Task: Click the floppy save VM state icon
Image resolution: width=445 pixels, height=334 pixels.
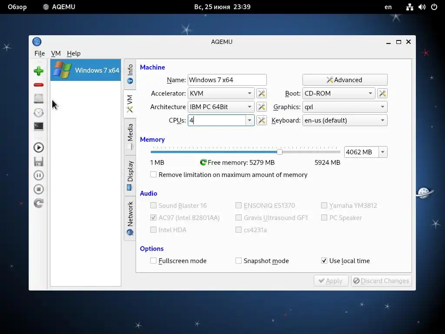Action: pos(39,162)
